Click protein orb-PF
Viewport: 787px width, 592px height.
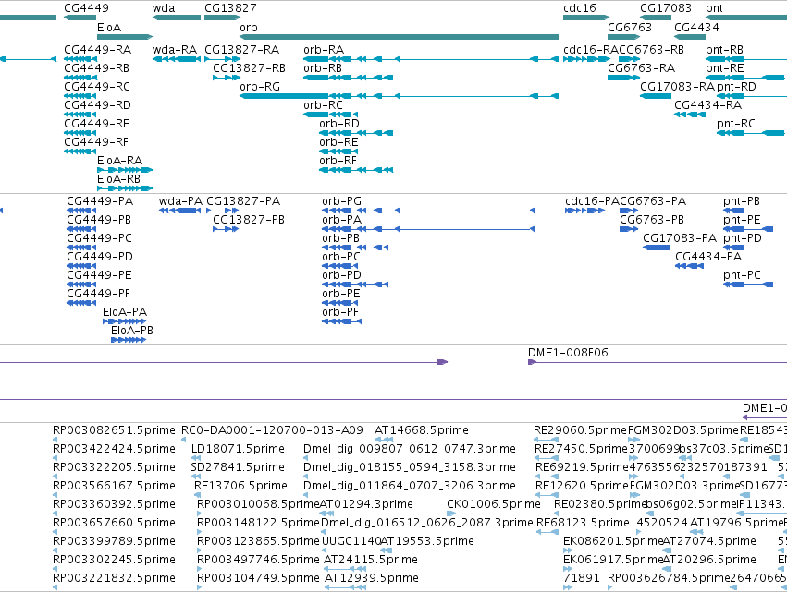coord(340,312)
